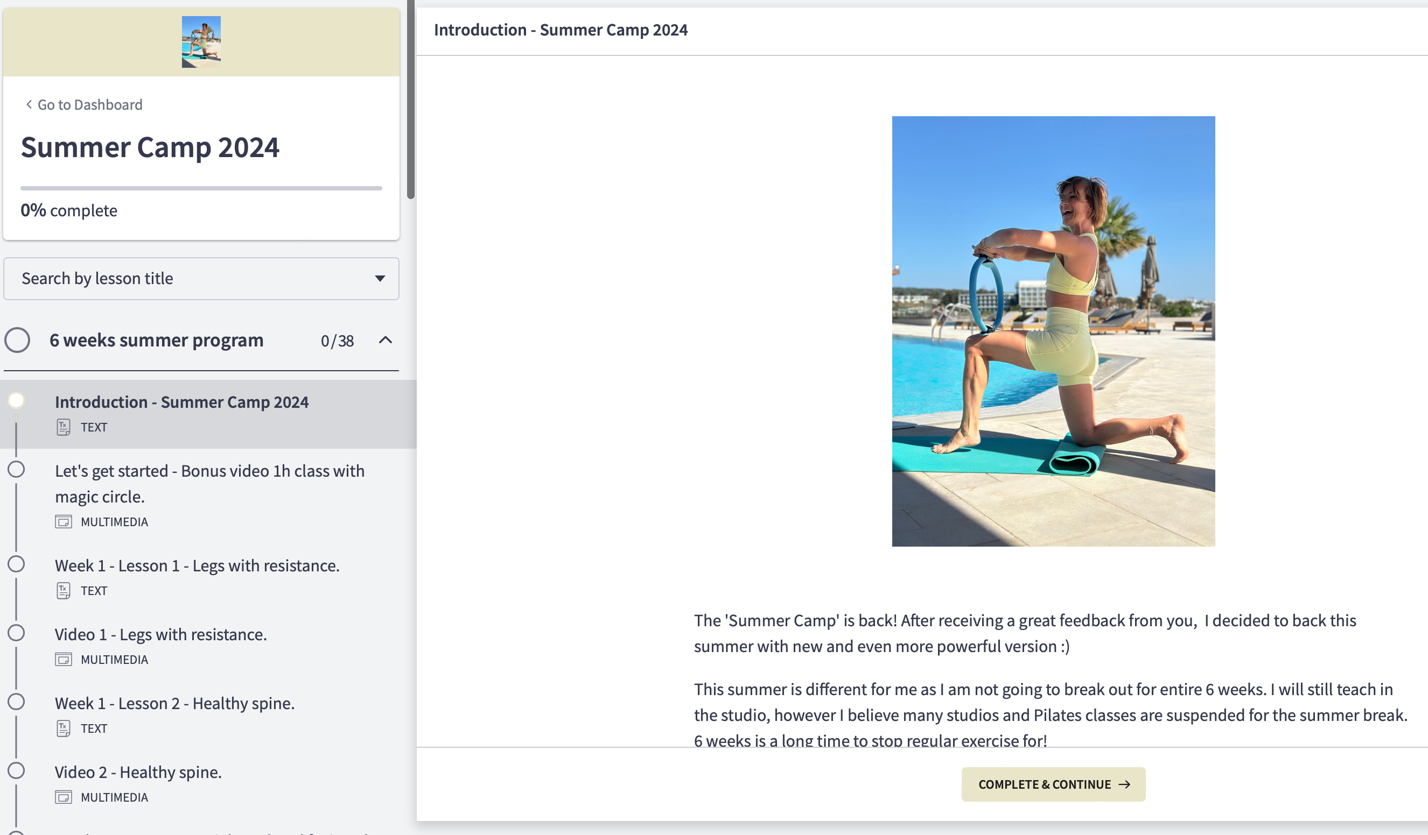Toggle the completion circle for Video 1
The height and width of the screenshot is (835, 1428).
click(18, 633)
